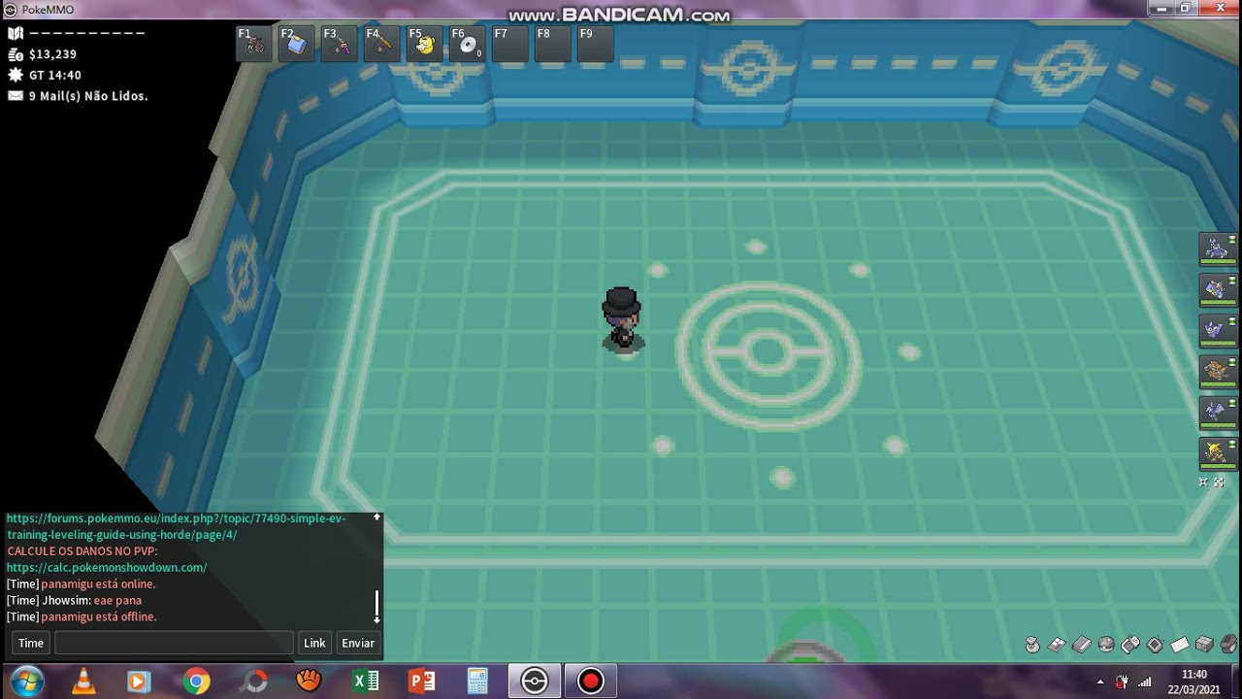Use the bicycle in hotkey slot F1
This screenshot has height=699, width=1242.
[254, 45]
